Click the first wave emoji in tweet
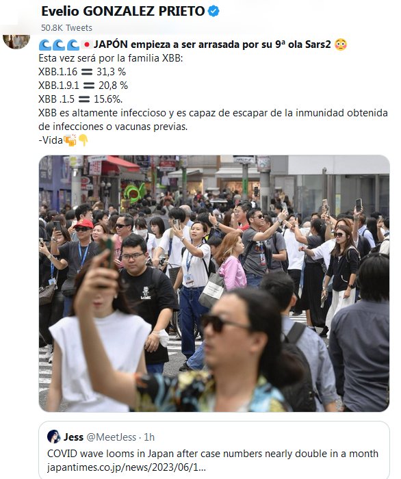The height and width of the screenshot is (479, 401). pyautogui.click(x=45, y=45)
